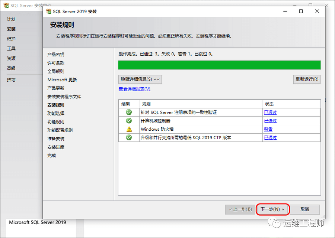The image size is (335, 238).
Task: Click the Microsoft 更新 step in wizard list
Action: click(x=62, y=80)
